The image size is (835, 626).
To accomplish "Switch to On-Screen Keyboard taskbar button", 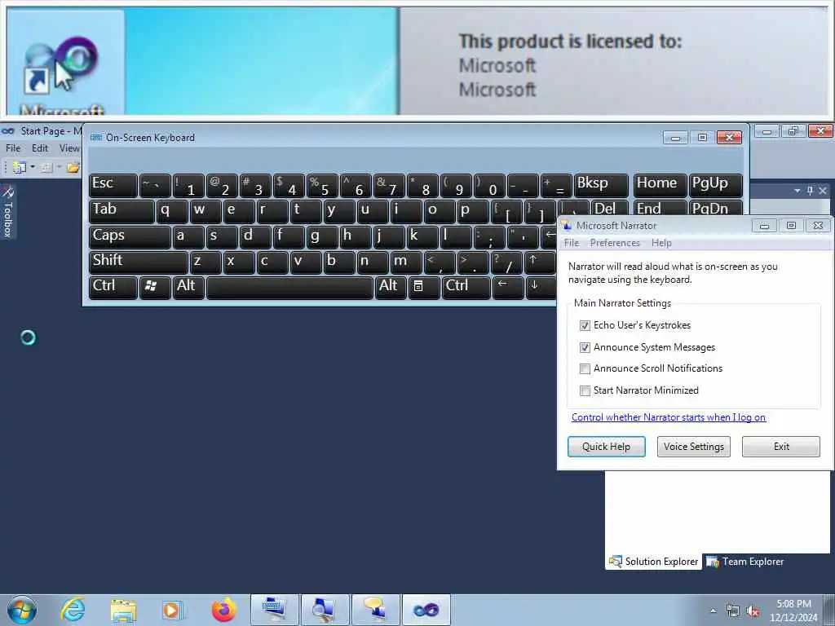I will click(x=275, y=610).
